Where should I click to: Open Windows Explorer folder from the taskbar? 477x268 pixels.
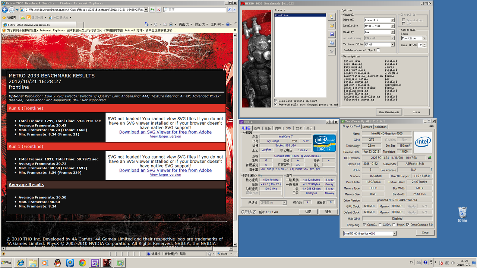pyautogui.click(x=33, y=263)
